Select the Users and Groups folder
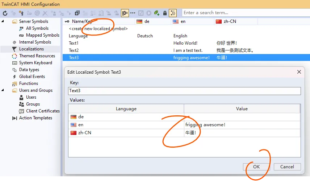The height and width of the screenshot is (181, 310). click(35, 90)
